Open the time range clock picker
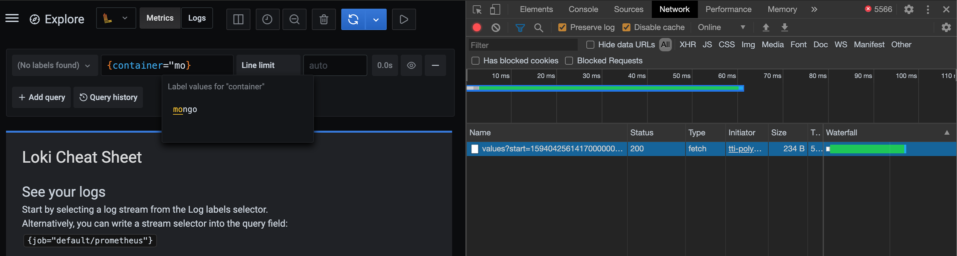The image size is (957, 256). pos(267,19)
